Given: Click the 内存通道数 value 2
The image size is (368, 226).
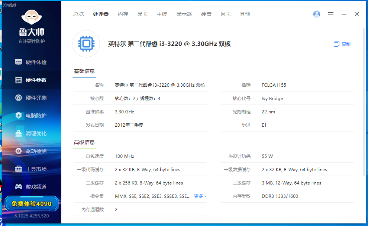Looking at the screenshot, I should 116,210.
